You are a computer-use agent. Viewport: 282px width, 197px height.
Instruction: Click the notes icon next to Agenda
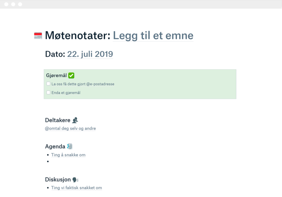click(x=70, y=146)
